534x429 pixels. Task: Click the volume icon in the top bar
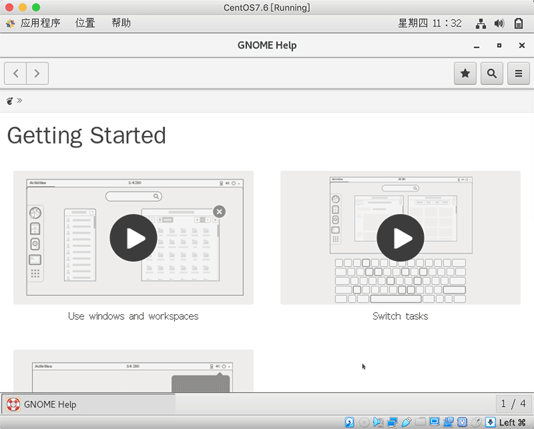pos(499,23)
